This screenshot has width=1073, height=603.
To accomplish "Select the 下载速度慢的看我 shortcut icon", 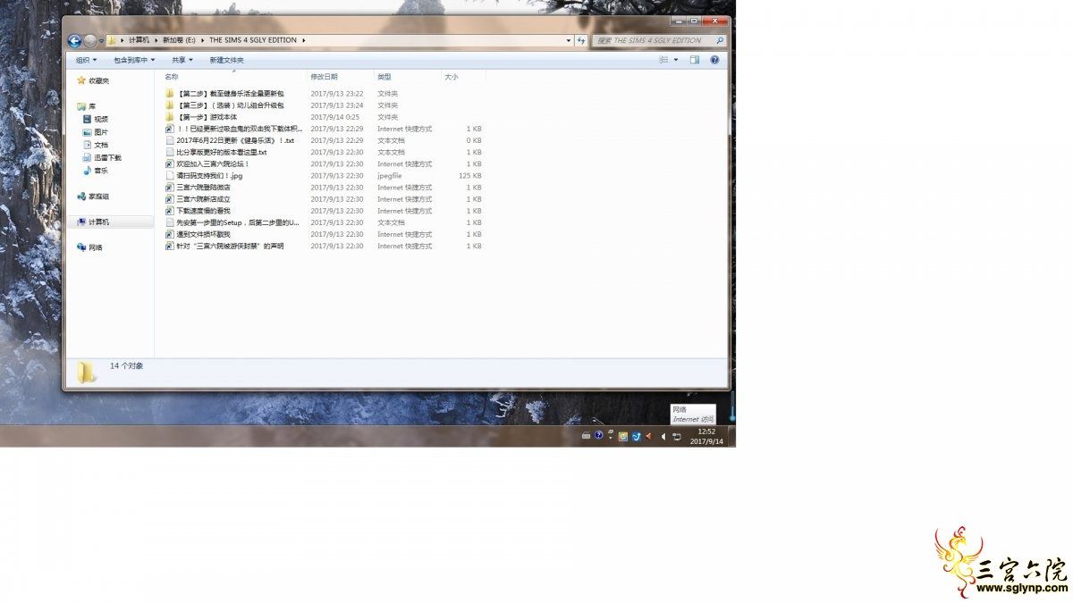I will click(x=170, y=211).
